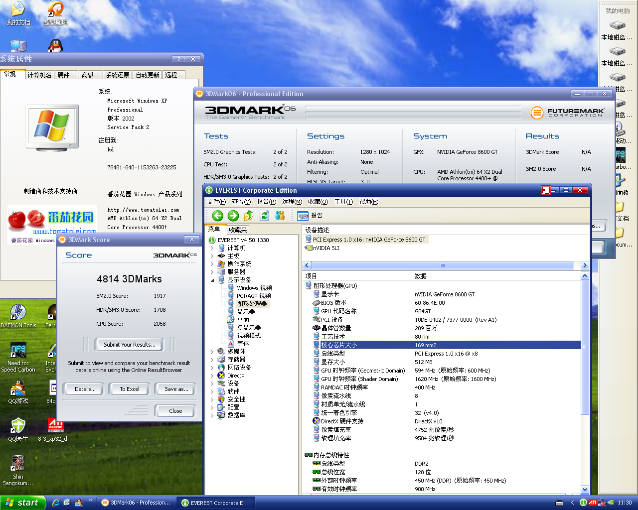The width and height of the screenshot is (638, 510).
Task: Expand the 存储器 tree node
Action: pos(212,360)
